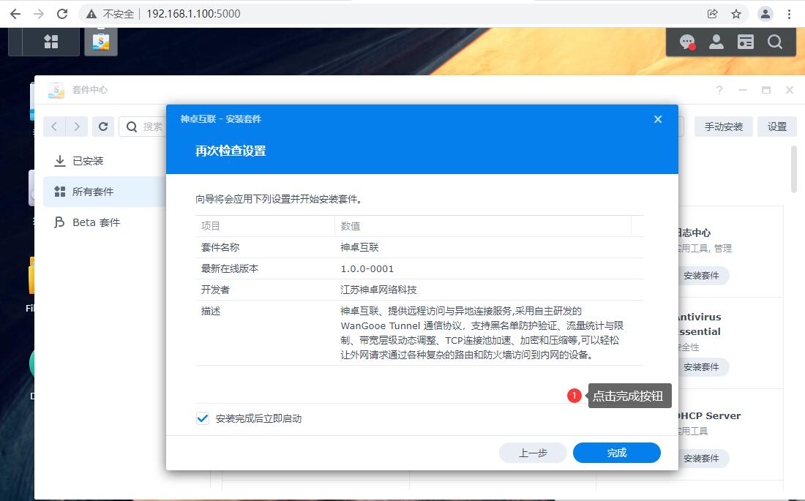Screen dimensions: 805x501
Task: Open DSM search magnifier icon
Action: point(775,42)
